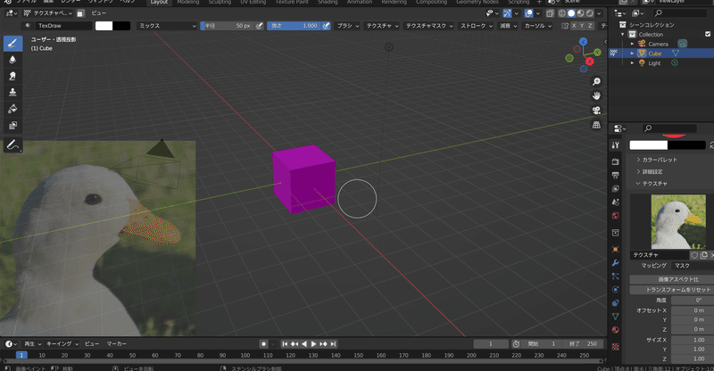The height and width of the screenshot is (371, 714).
Task: Toggle camera view icon in viewport
Action: tap(596, 111)
